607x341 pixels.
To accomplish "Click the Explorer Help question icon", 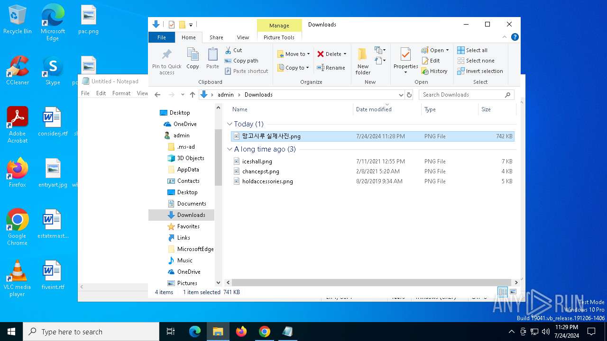I will [x=515, y=37].
